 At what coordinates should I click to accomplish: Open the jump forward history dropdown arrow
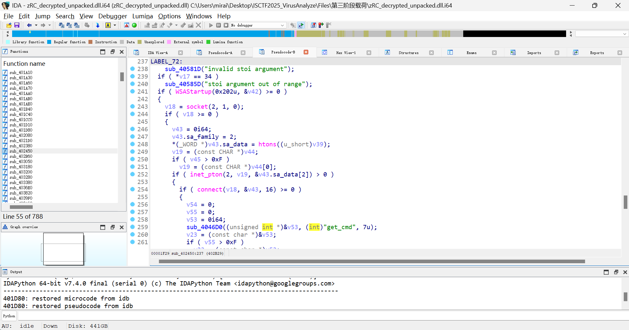[x=50, y=25]
